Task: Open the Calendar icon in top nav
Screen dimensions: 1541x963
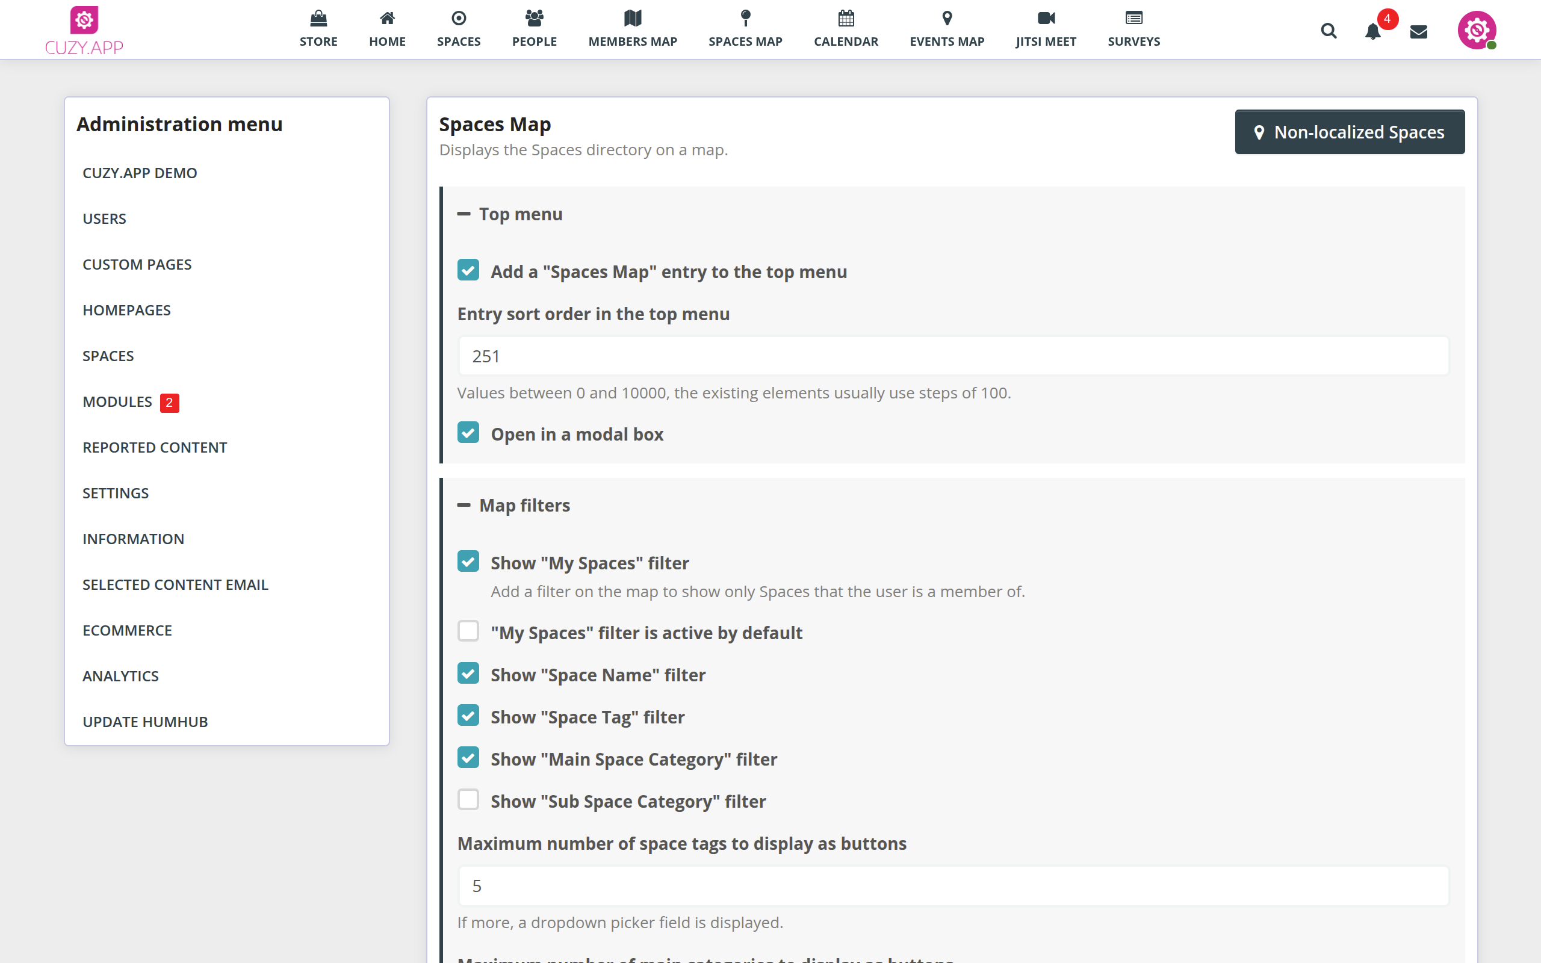Action: point(846,19)
